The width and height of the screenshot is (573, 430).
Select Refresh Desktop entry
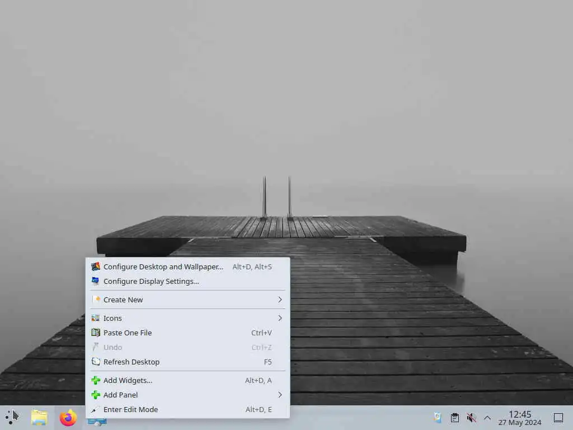(x=187, y=362)
